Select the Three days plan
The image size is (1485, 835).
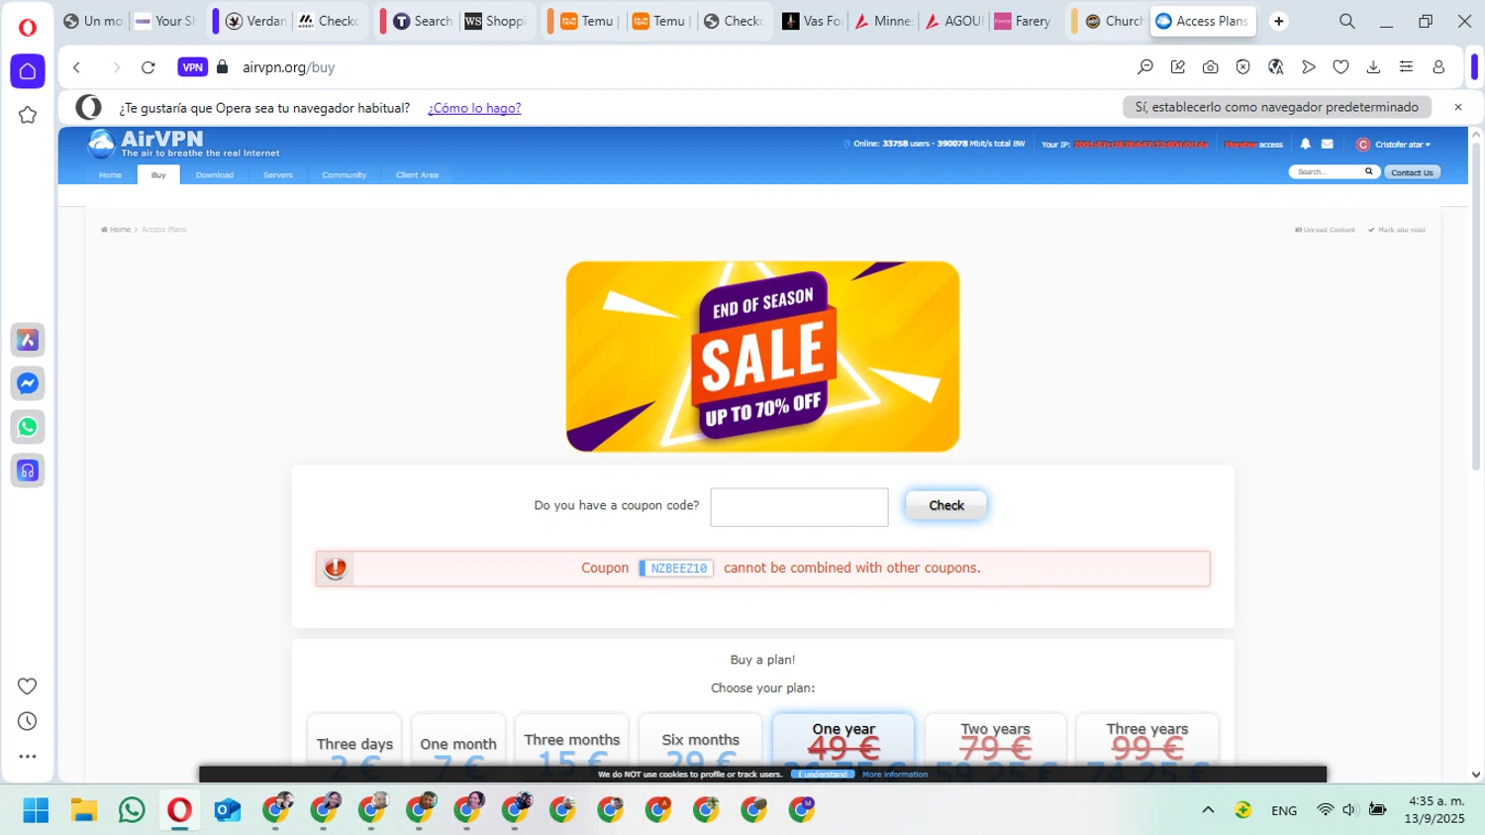[x=354, y=741]
